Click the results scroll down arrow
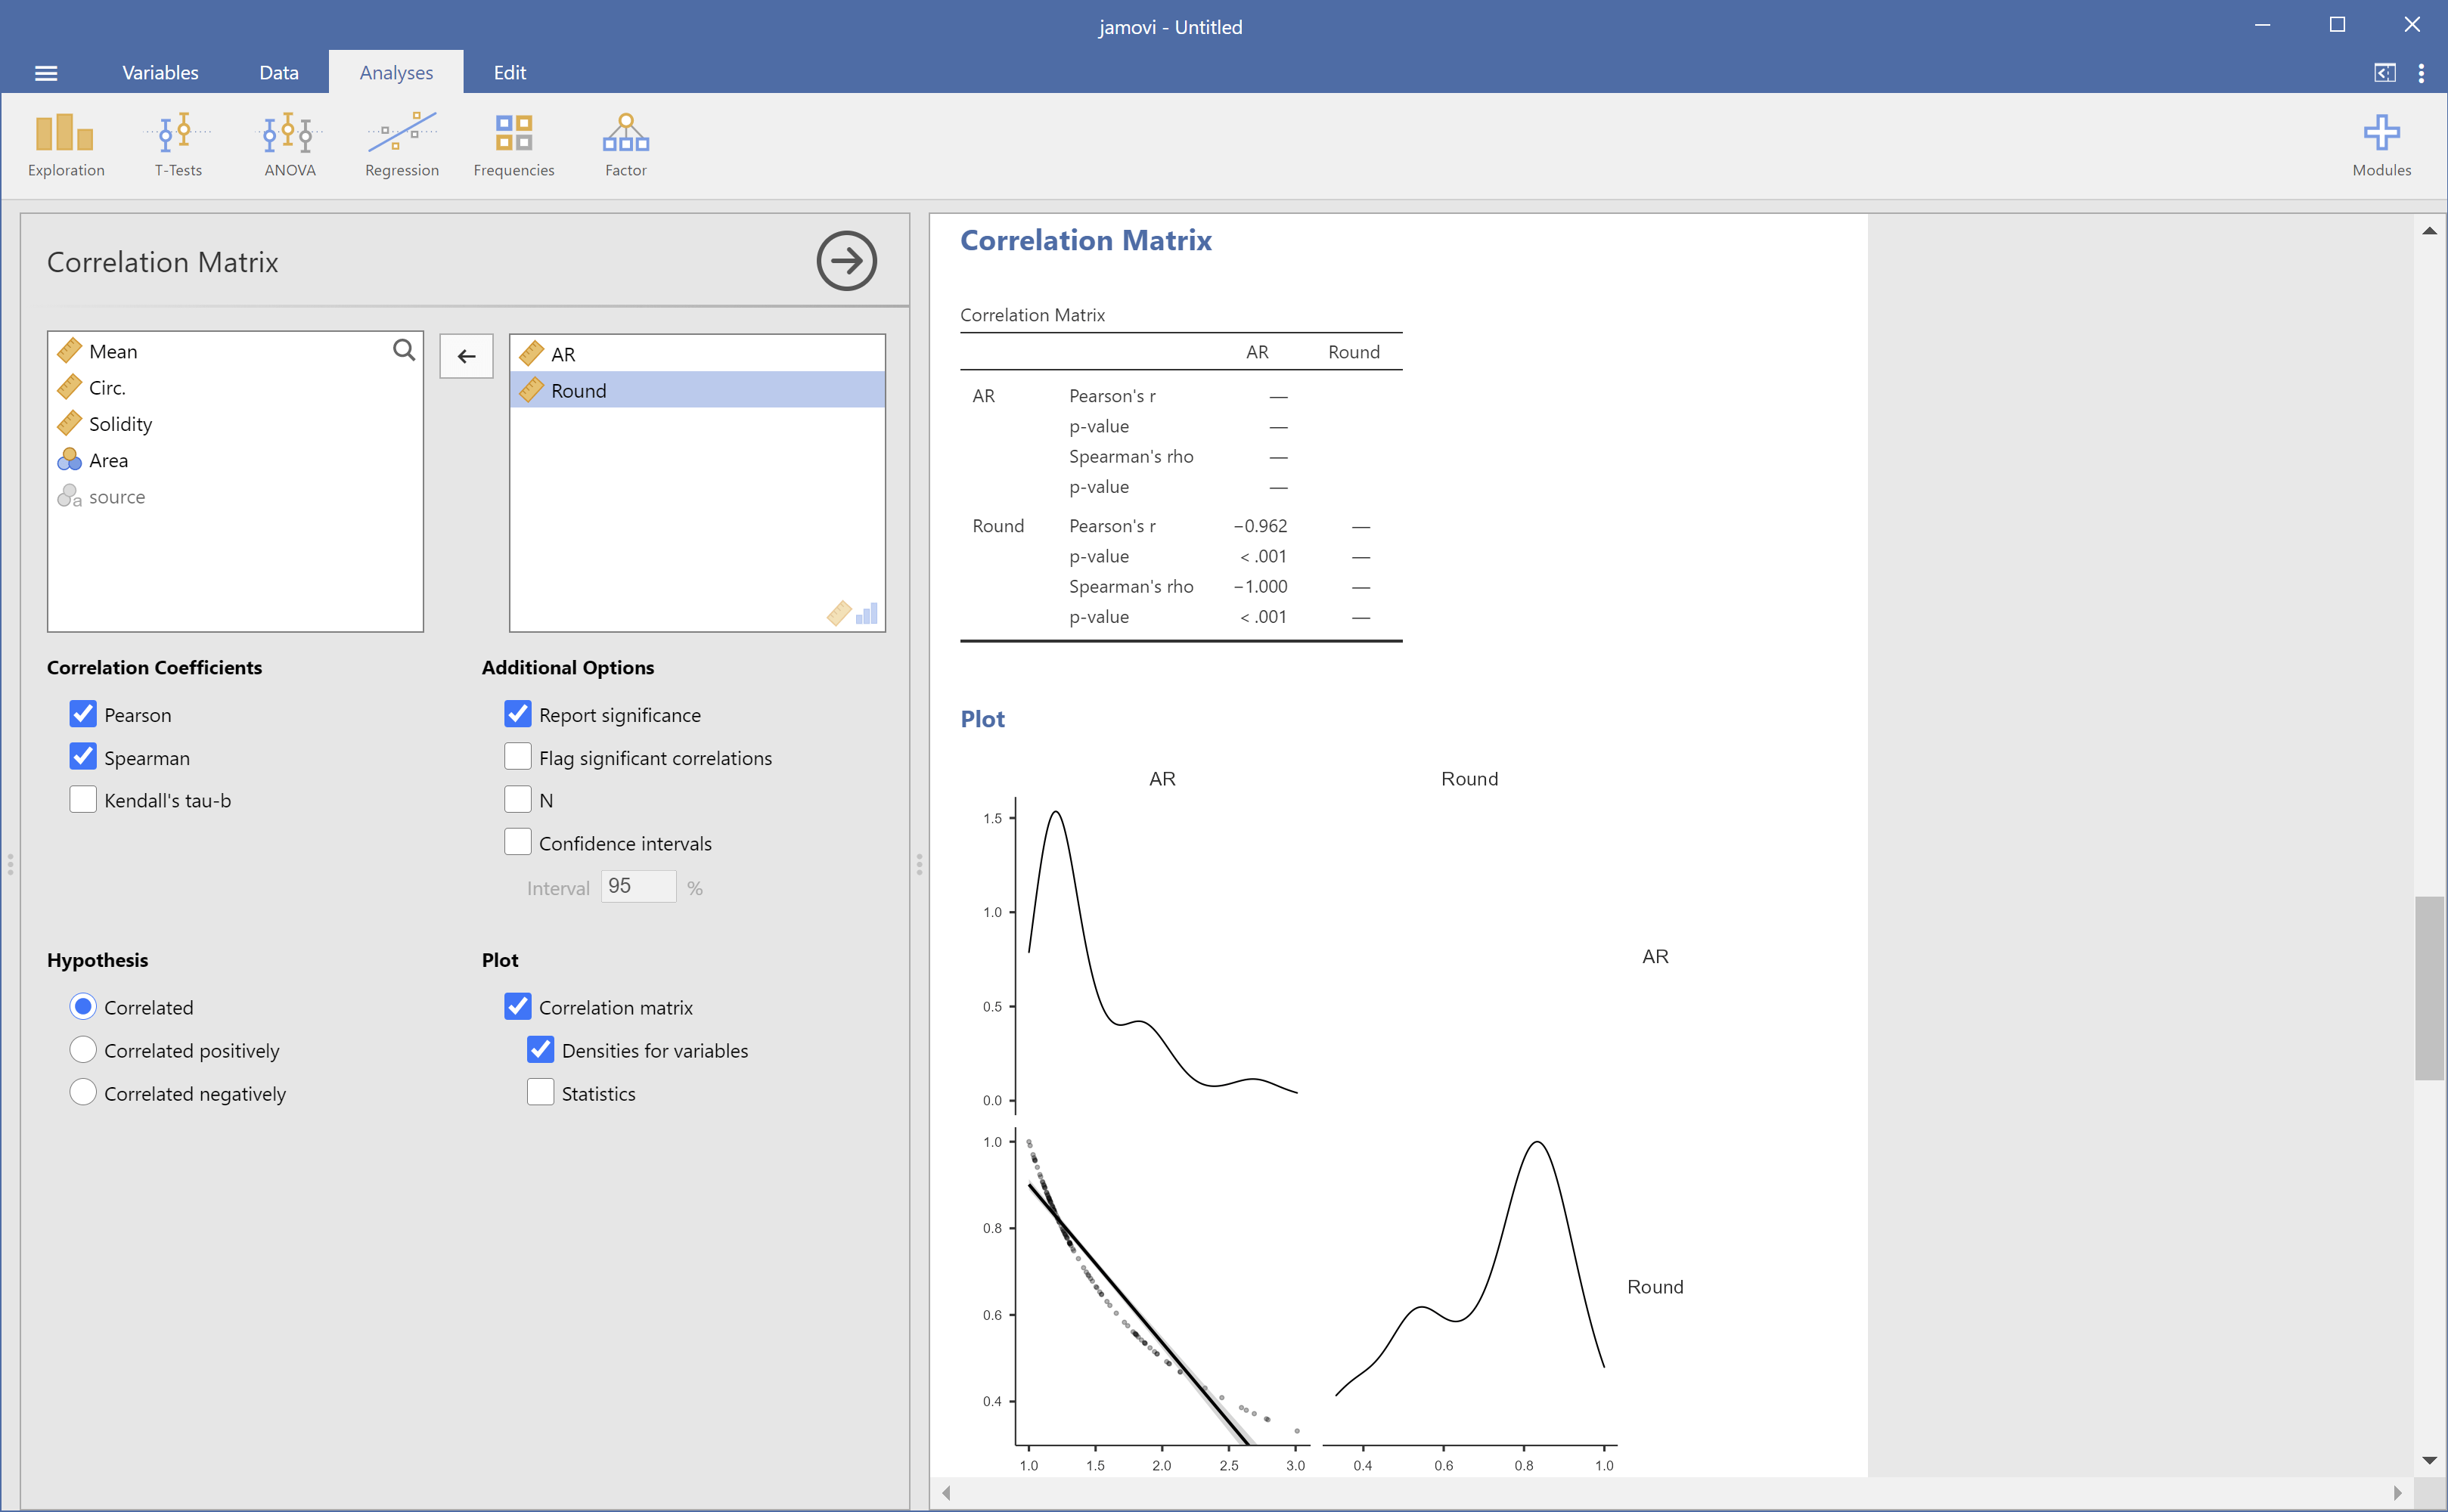 (2429, 1461)
